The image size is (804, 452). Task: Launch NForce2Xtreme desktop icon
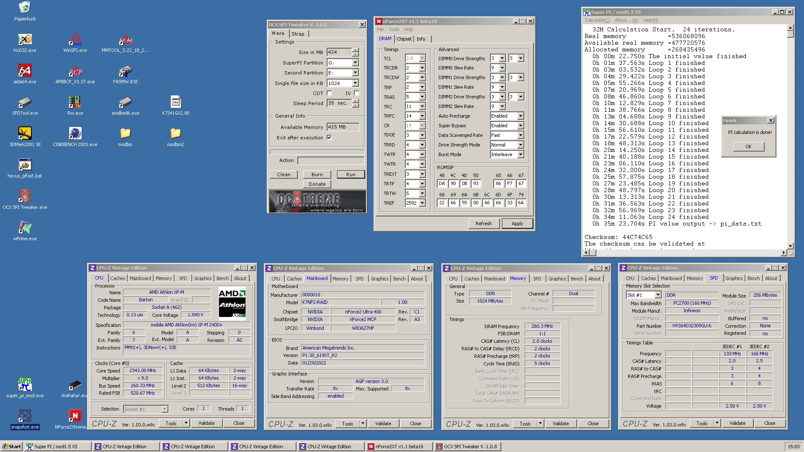tap(75, 416)
